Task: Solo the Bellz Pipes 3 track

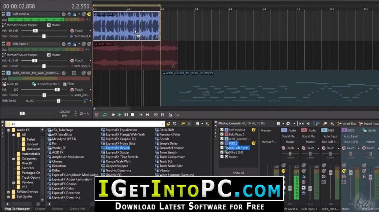Action: click(x=89, y=44)
